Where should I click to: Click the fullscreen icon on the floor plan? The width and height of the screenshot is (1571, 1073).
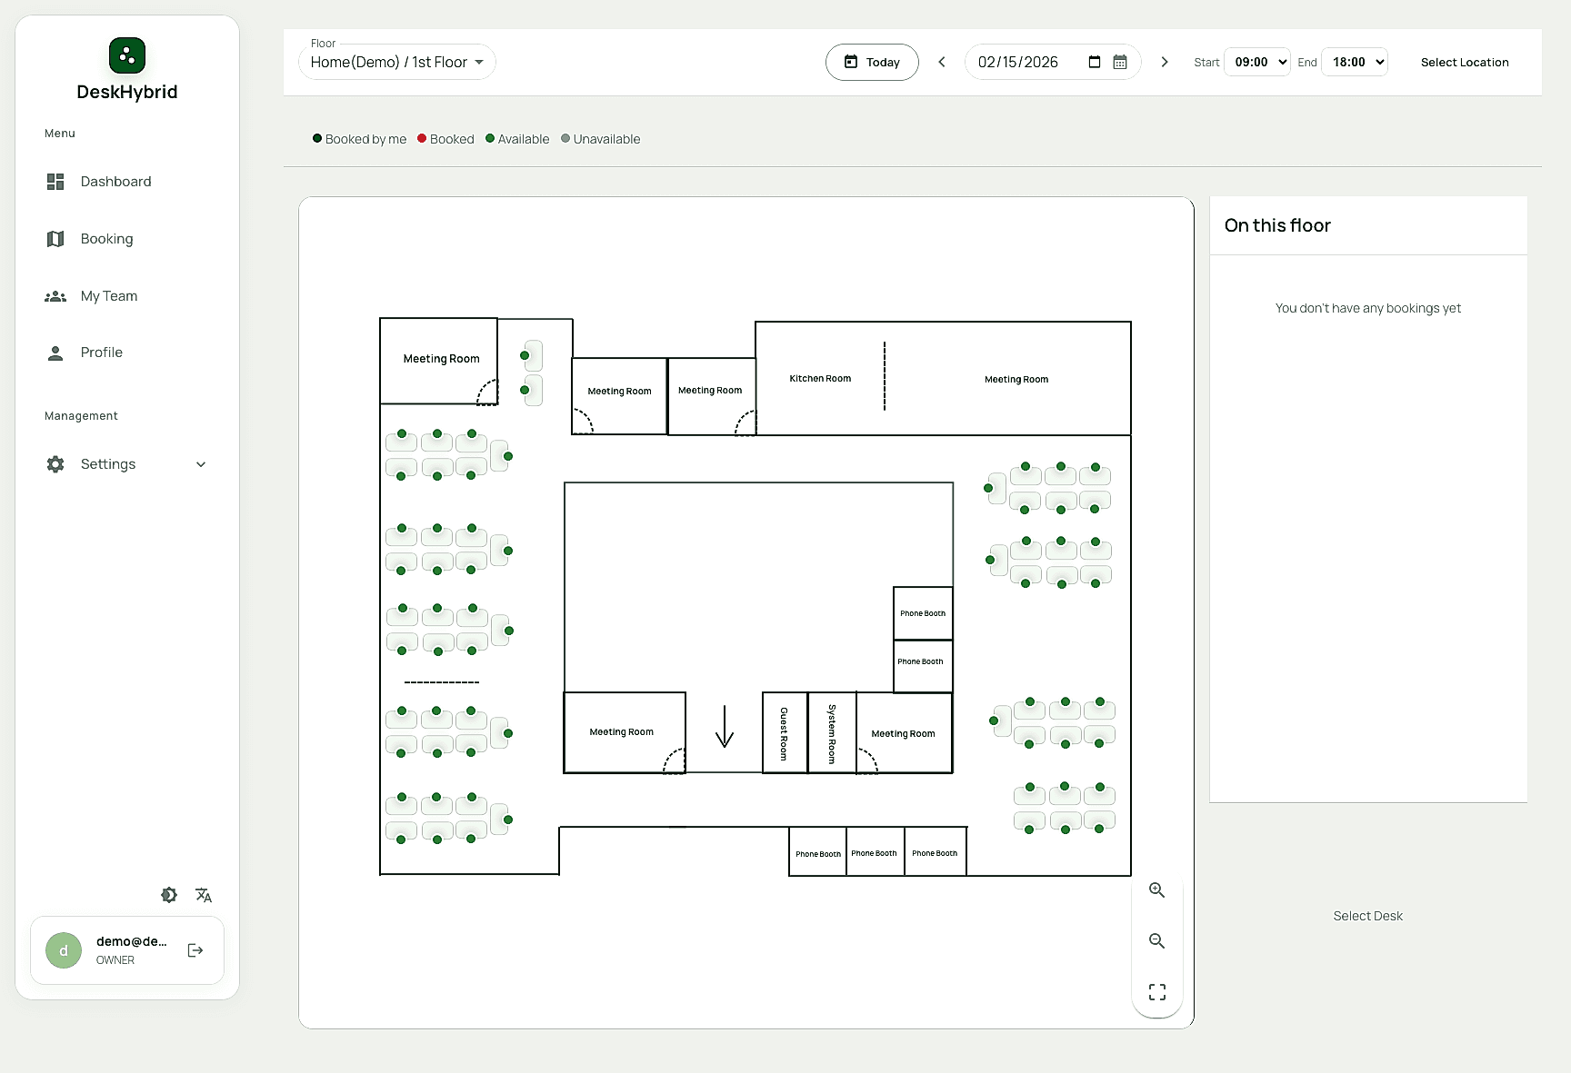click(1156, 991)
